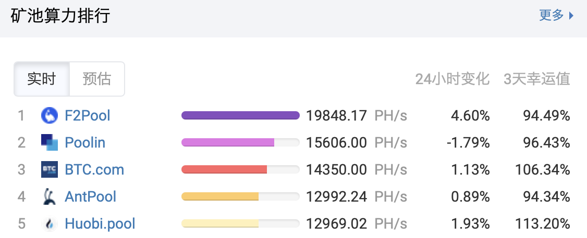Open the 更多 link
The width and height of the screenshot is (587, 238).
coord(552,16)
